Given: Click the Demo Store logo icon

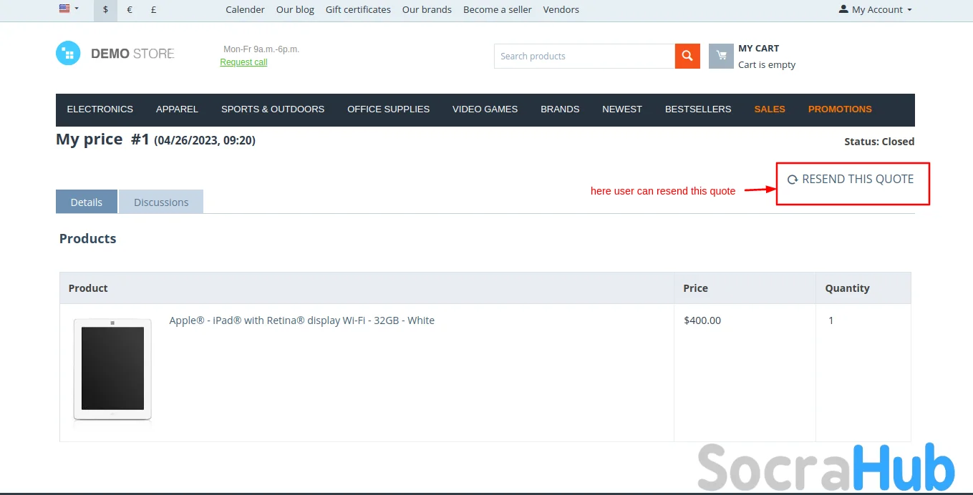Looking at the screenshot, I should 68,53.
